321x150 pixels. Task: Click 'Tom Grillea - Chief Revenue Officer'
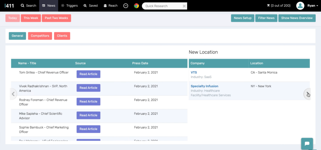click(x=44, y=72)
